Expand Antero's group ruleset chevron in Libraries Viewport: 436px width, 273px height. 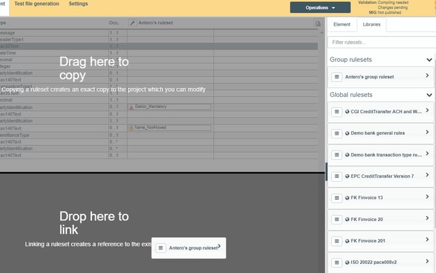pyautogui.click(x=428, y=76)
